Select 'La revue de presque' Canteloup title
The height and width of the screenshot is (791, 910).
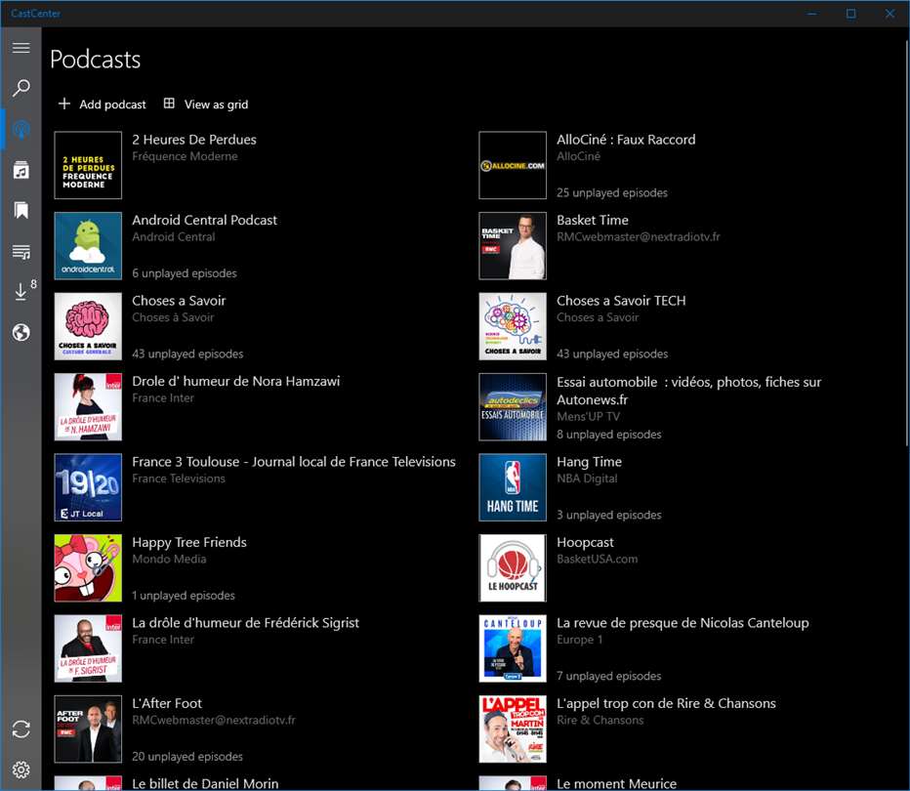point(682,623)
